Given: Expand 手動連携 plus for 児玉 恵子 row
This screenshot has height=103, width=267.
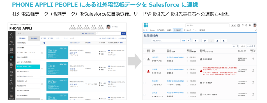Looking at the screenshot, I should 187,81.
